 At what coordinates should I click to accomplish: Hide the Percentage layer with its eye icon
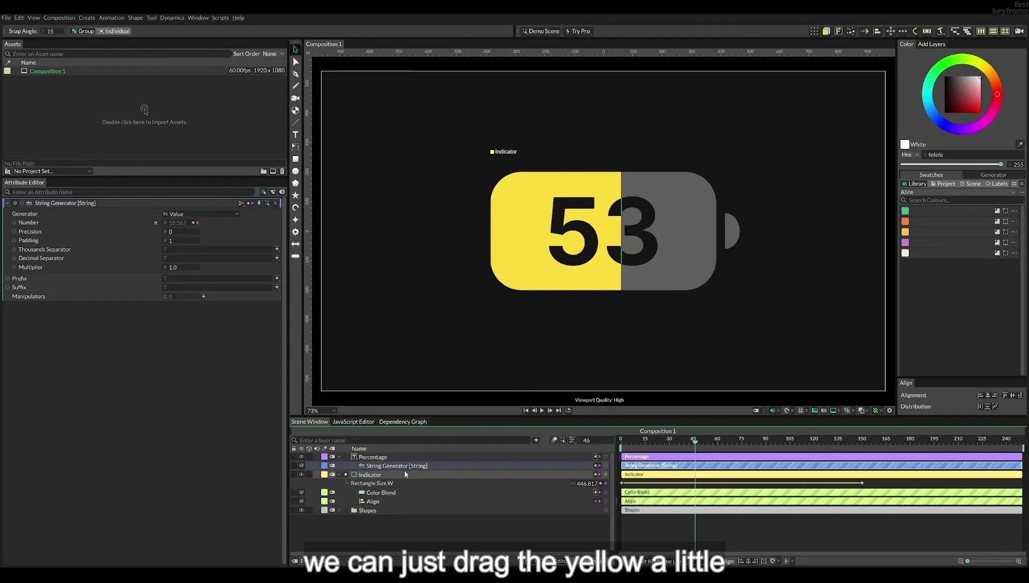(x=301, y=457)
